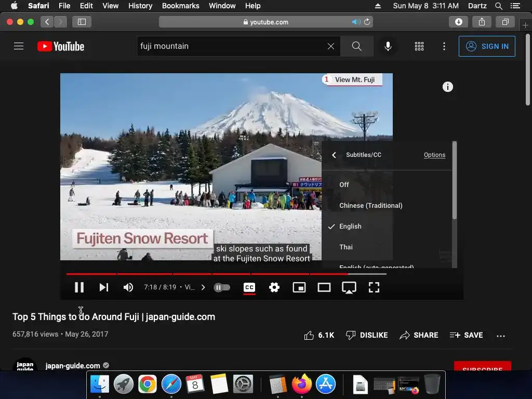Screen dimensions: 532x399
Task: Show the Safari tab overview
Action: 505,22
